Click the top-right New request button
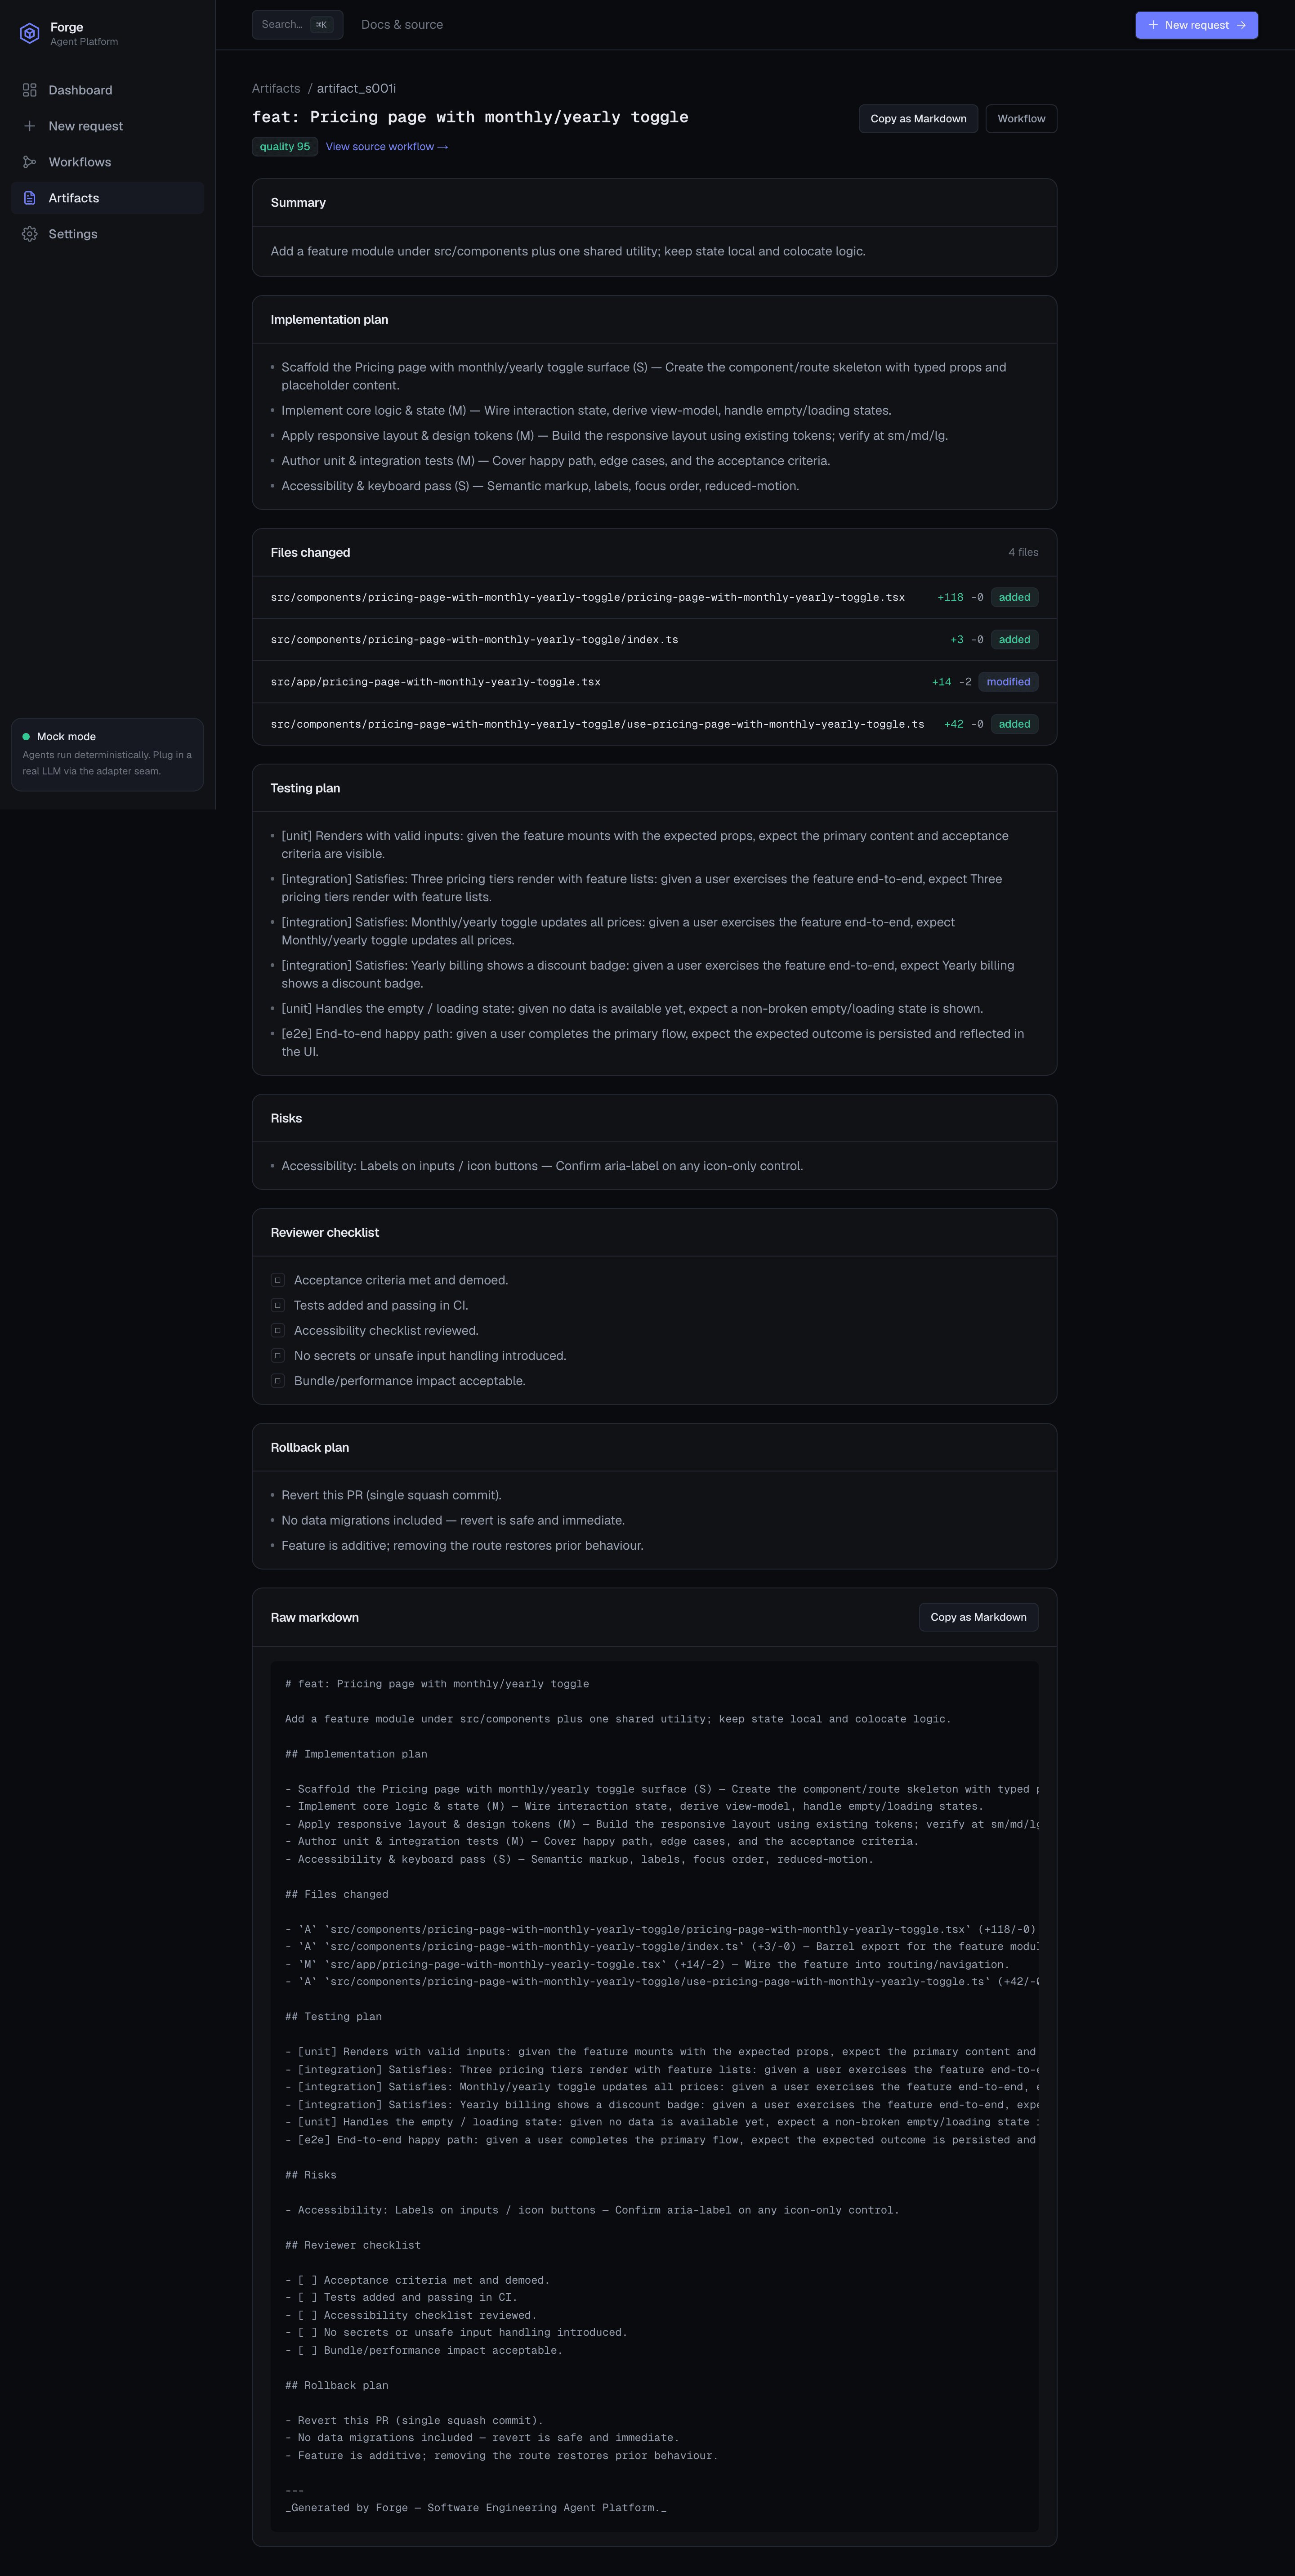The height and width of the screenshot is (2576, 1295). 1196,25
